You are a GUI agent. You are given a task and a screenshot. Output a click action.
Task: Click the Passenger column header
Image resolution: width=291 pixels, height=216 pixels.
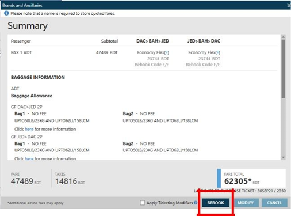pyautogui.click(x=21, y=41)
